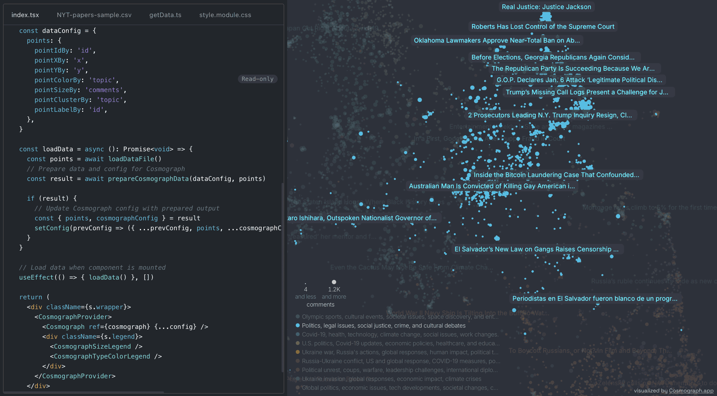Click the 'Roberts Has Lost Control' label
Viewport: 717px width, 396px height.
tap(543, 27)
